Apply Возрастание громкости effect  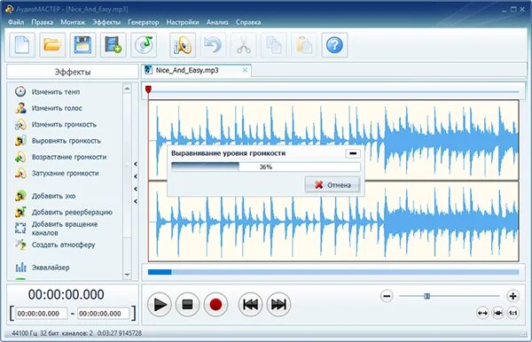[60, 157]
